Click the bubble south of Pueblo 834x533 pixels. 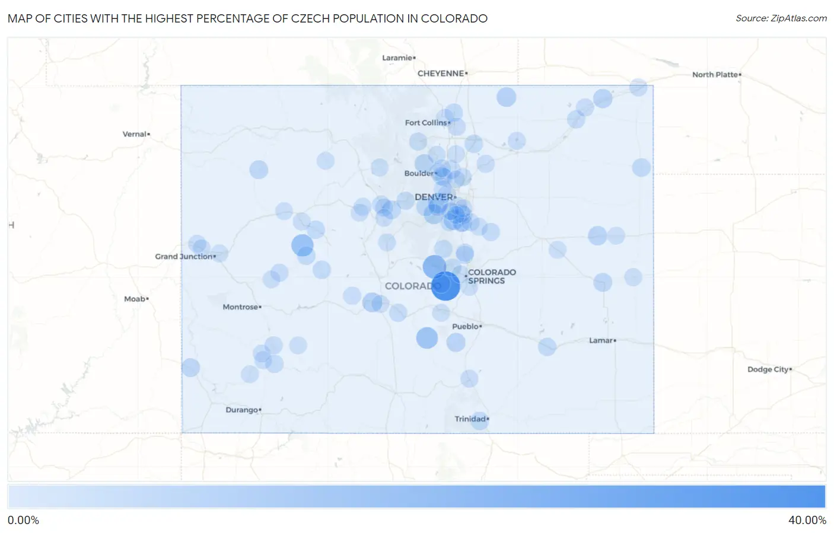pos(469,378)
